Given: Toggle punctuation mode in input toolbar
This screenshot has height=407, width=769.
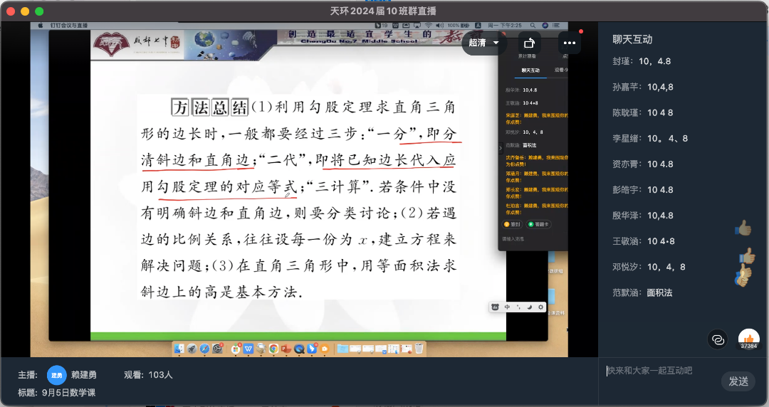Looking at the screenshot, I should coord(518,307).
